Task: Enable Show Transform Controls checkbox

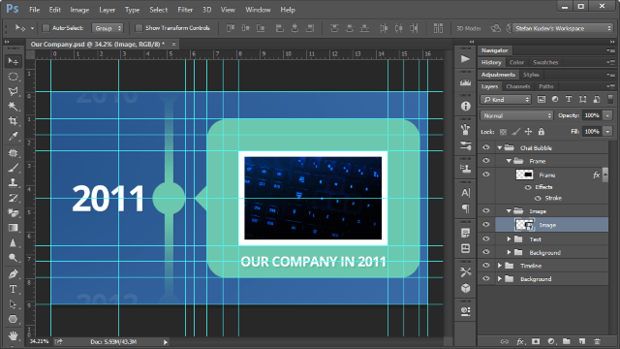Action: (x=139, y=28)
